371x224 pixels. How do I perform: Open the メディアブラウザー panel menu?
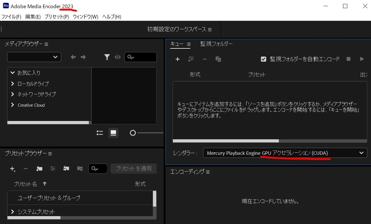[46, 44]
